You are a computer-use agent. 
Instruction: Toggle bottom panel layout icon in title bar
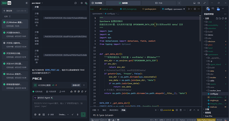[194, 3]
